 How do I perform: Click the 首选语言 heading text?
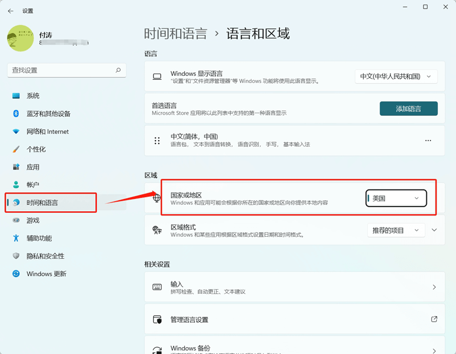pyautogui.click(x=164, y=105)
